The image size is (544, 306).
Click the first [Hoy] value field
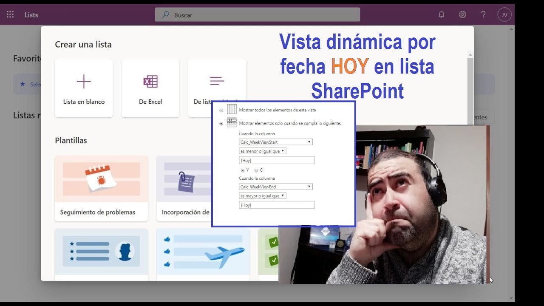[x=277, y=160]
